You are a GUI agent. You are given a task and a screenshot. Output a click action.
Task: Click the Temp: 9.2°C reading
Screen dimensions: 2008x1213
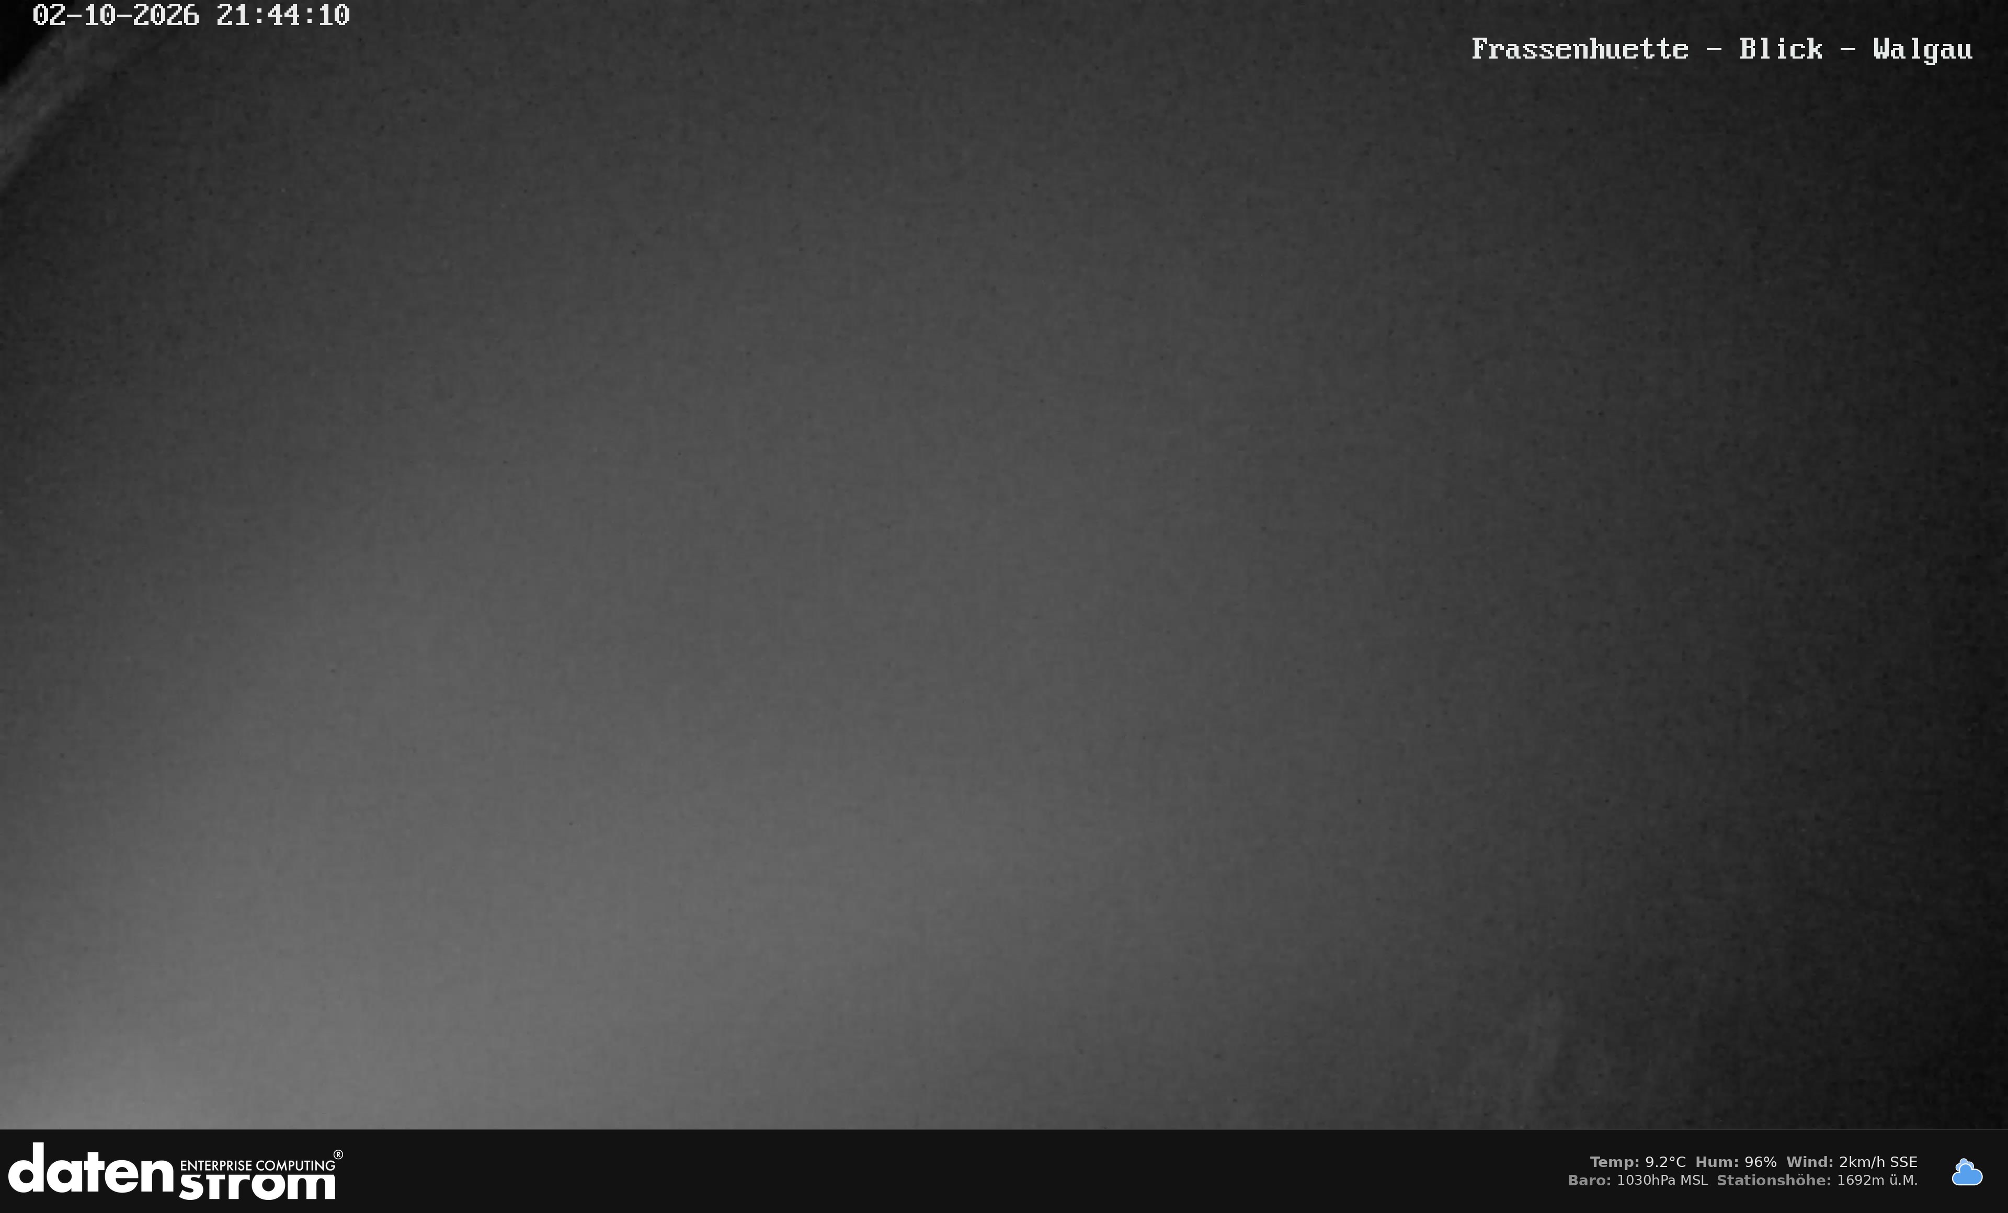[x=1637, y=1162]
